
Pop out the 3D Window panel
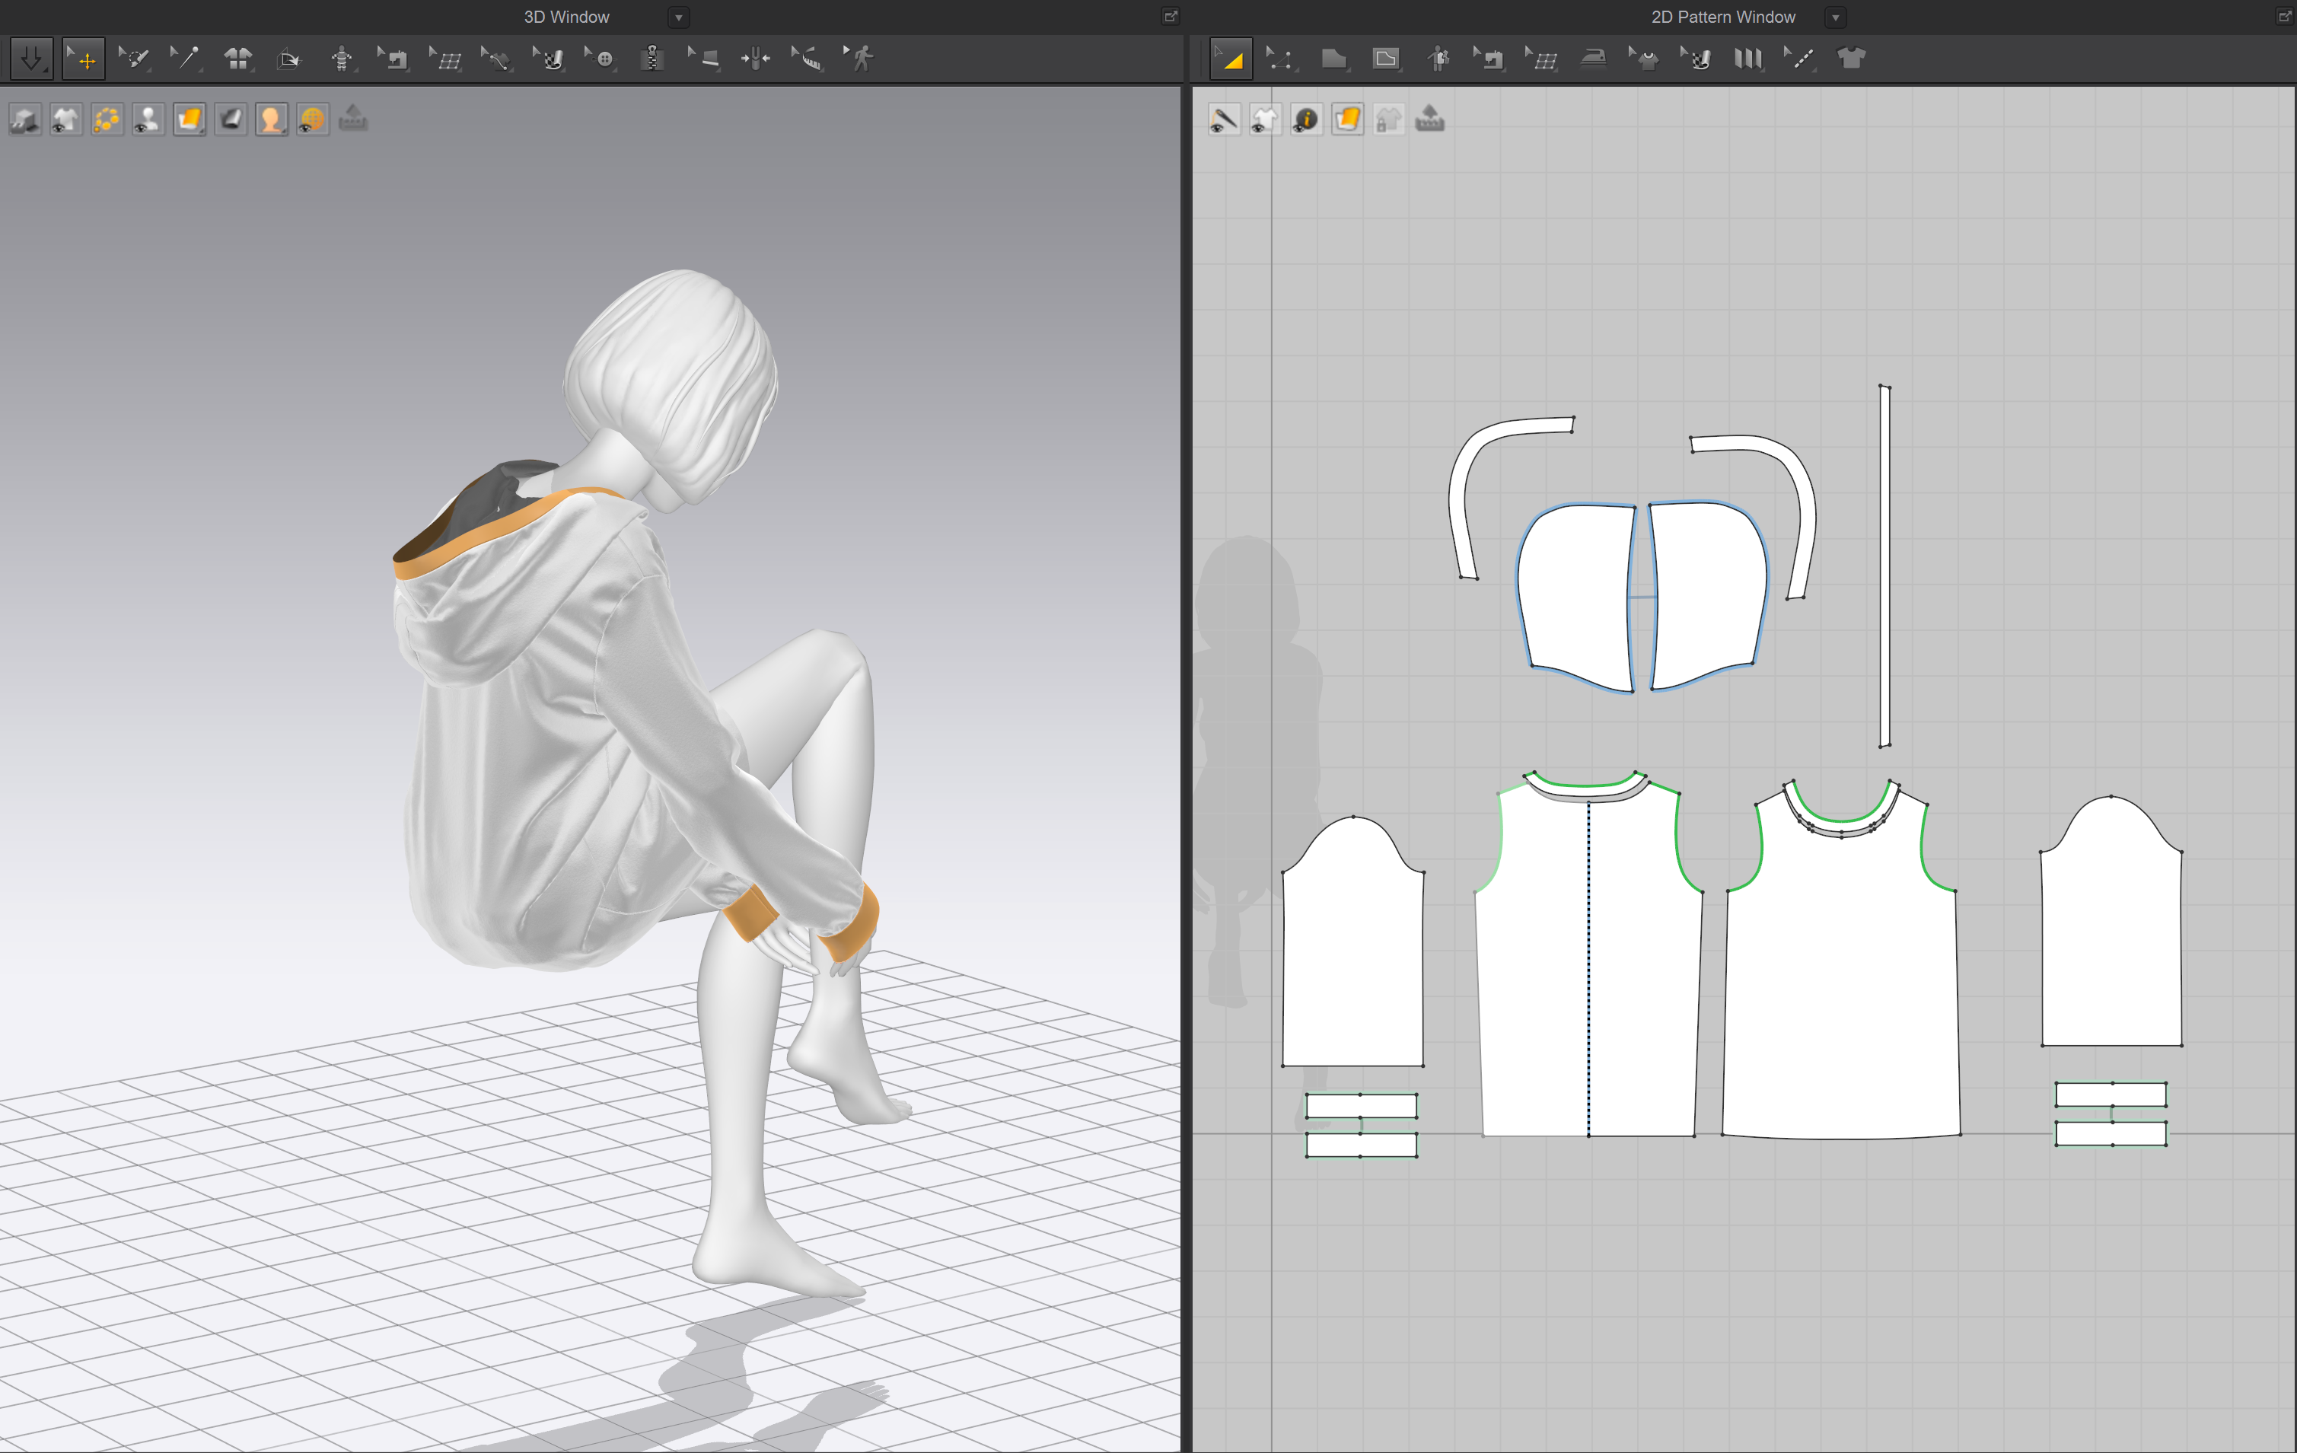(x=1171, y=16)
